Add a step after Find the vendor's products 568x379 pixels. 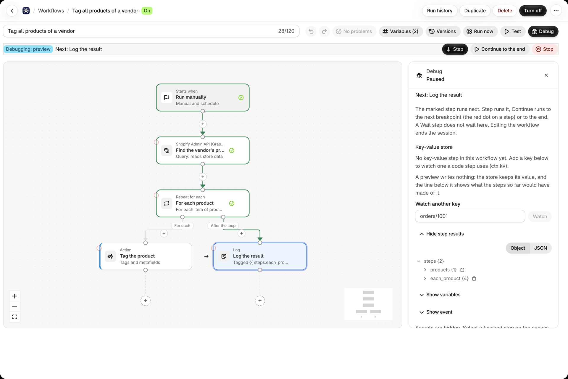tap(203, 177)
